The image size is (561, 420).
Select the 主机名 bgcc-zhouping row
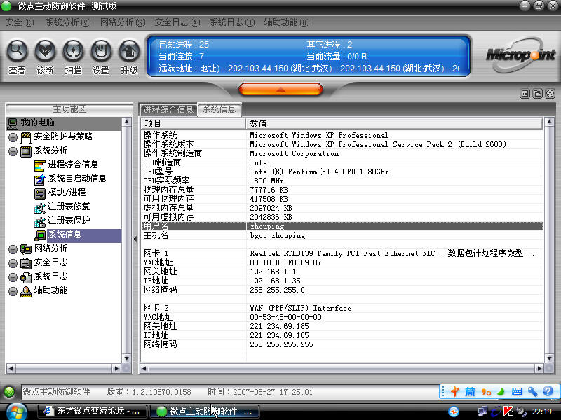342,235
